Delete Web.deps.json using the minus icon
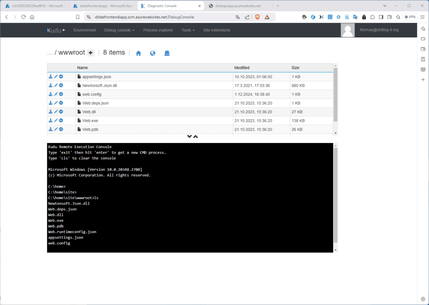429x305 pixels. pos(61,103)
